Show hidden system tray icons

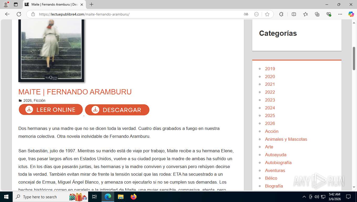point(304,197)
